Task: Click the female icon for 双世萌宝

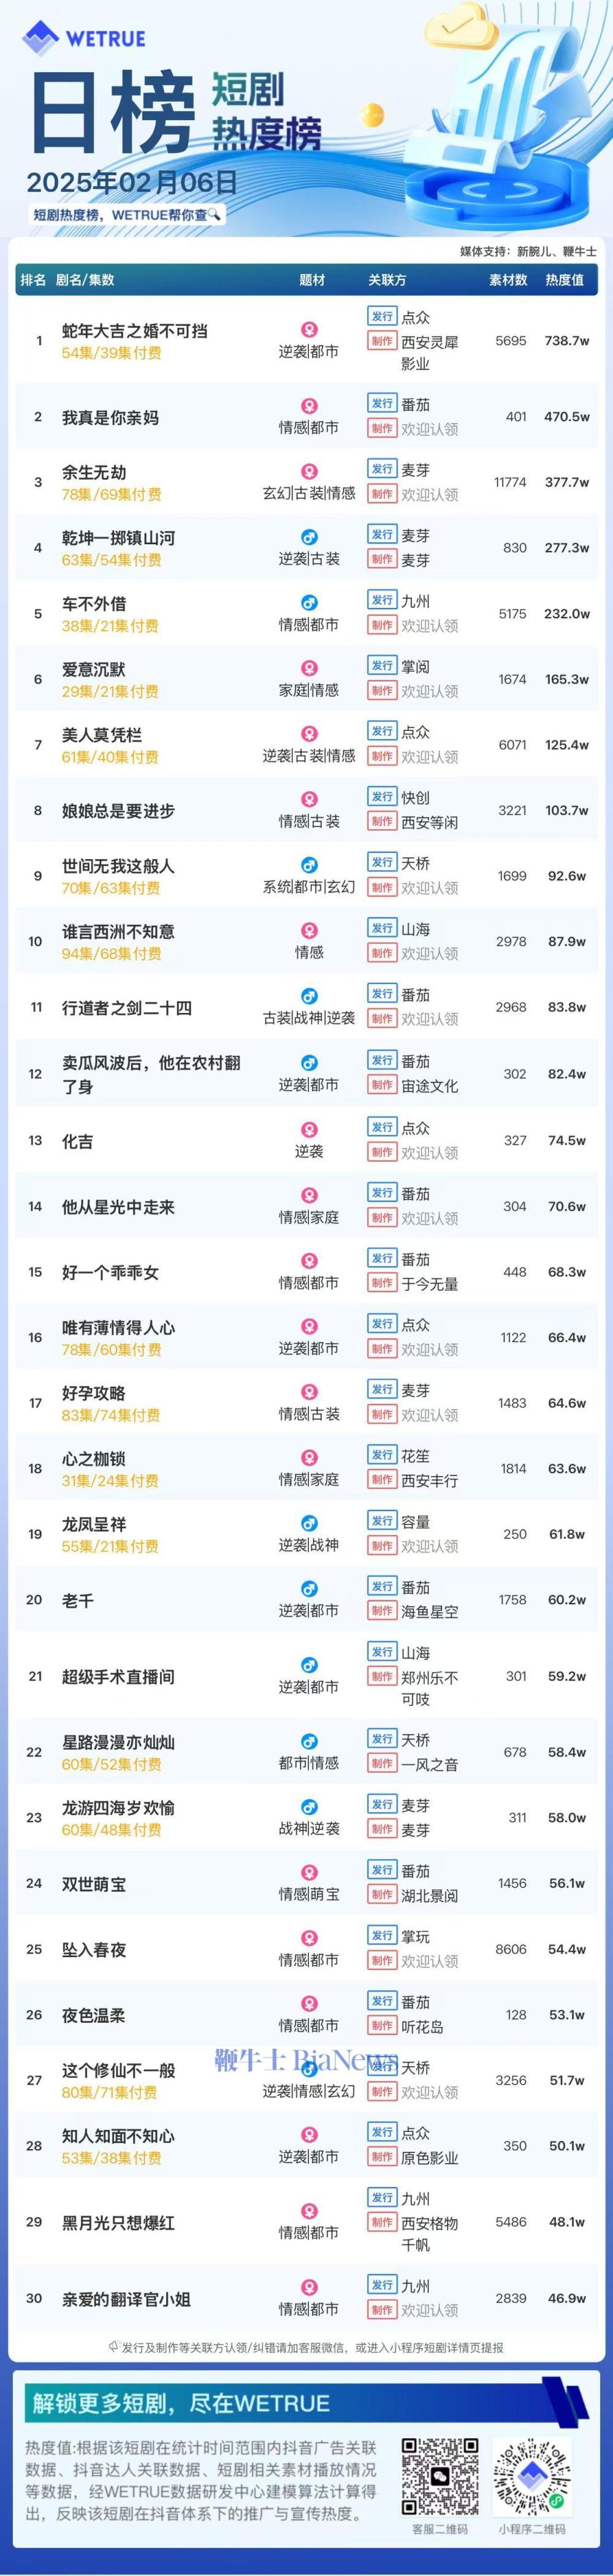Action: coord(309,1872)
